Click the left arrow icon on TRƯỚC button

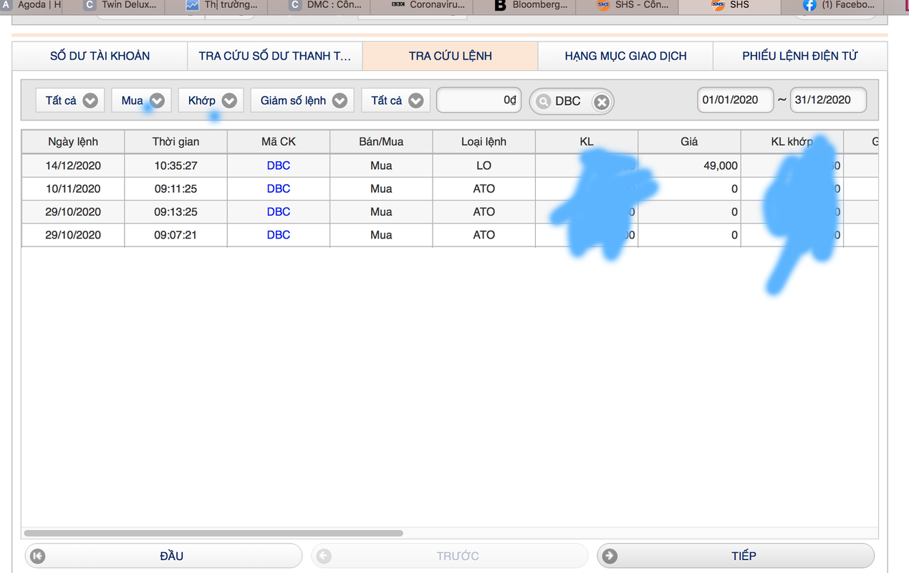324,556
